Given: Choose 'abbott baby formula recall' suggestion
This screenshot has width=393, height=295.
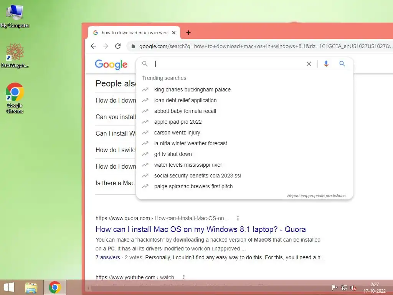Looking at the screenshot, I should point(244,111).
